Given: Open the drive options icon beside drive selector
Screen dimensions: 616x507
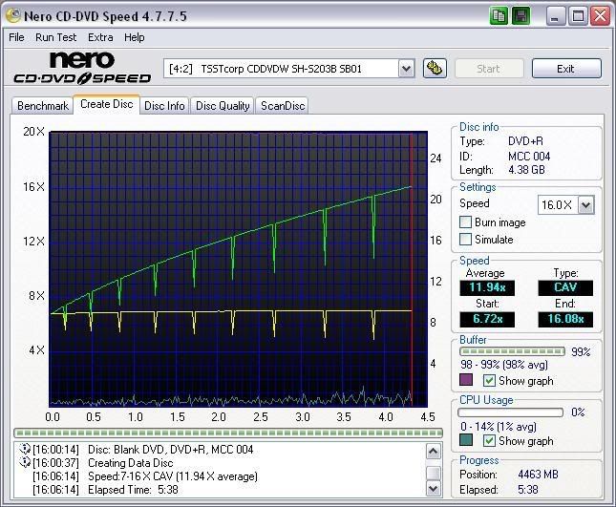Looking at the screenshot, I should pos(435,69).
